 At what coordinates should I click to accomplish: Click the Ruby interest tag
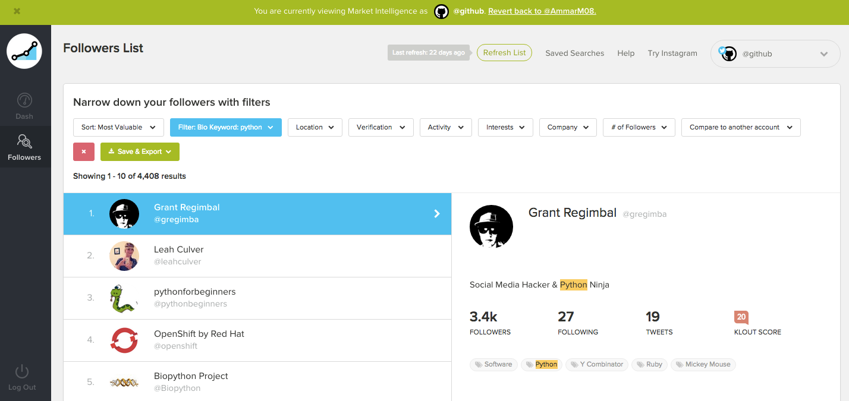click(x=649, y=364)
